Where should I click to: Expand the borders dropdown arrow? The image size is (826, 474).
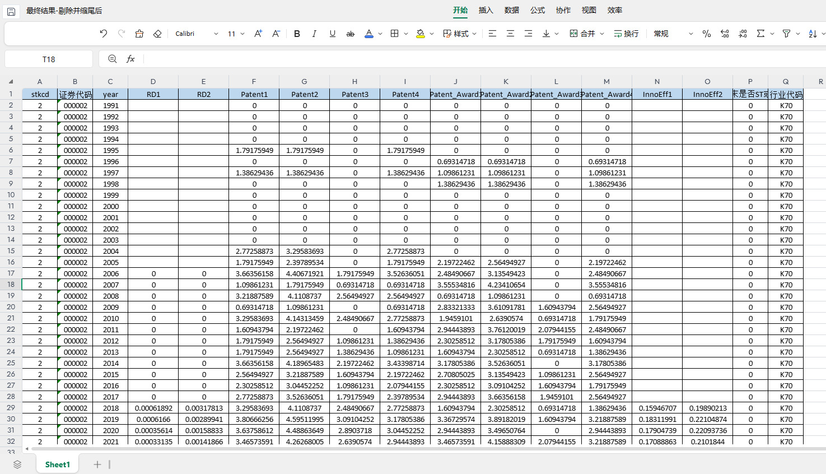pos(406,34)
